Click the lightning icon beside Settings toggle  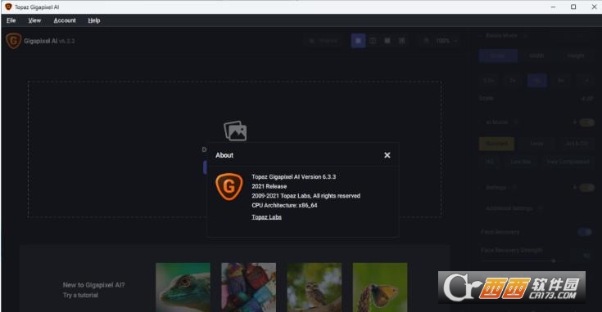(x=575, y=188)
